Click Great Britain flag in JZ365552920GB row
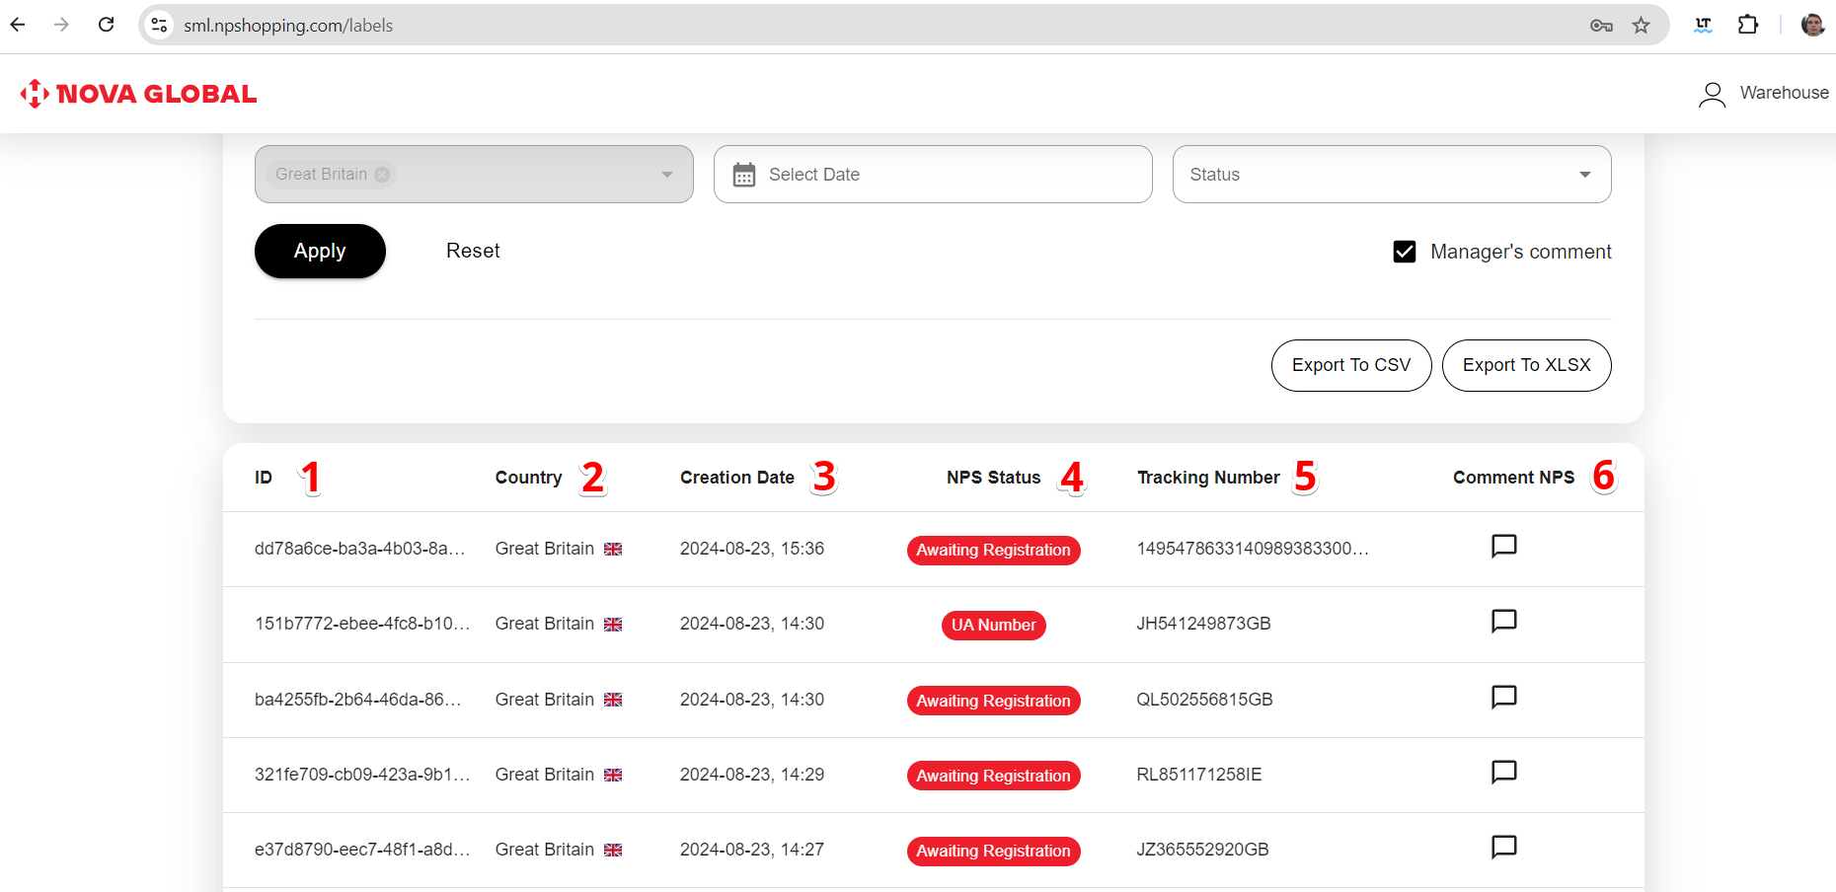This screenshot has height=892, width=1836. 613,851
